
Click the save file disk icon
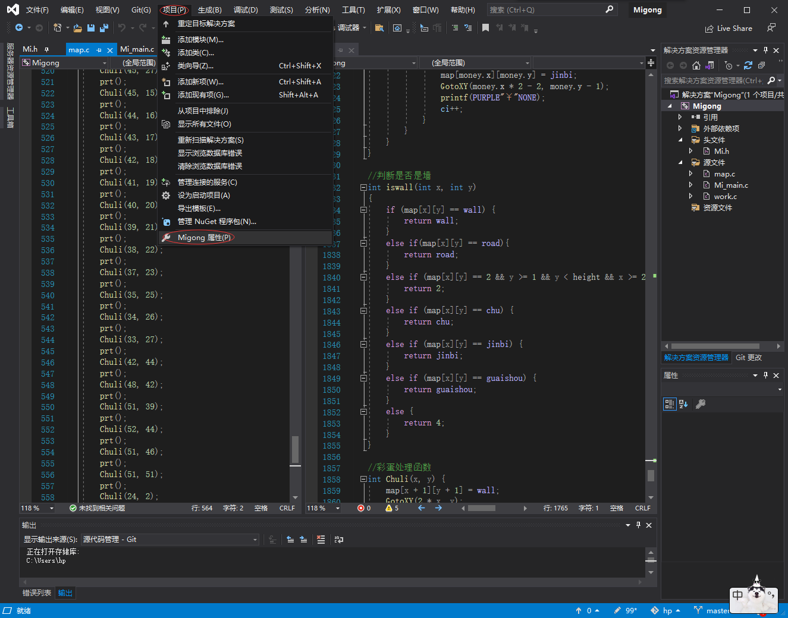point(91,28)
